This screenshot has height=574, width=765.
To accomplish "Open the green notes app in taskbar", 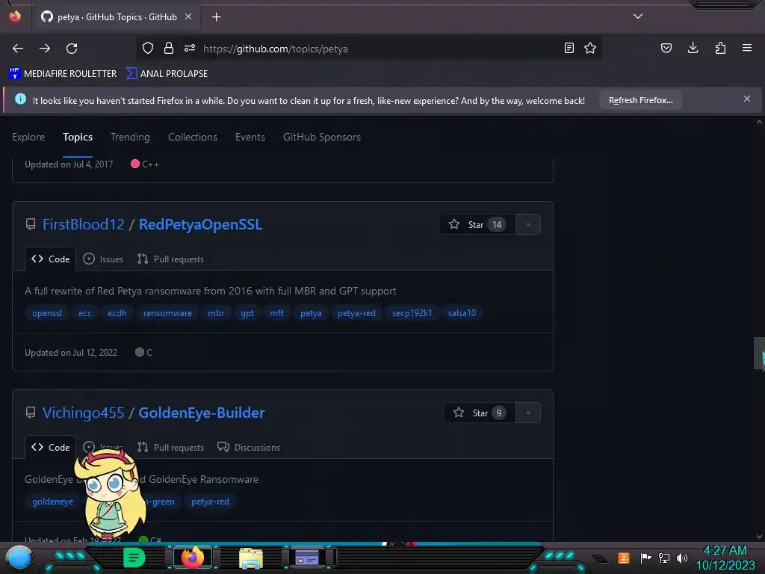I will pyautogui.click(x=134, y=558).
